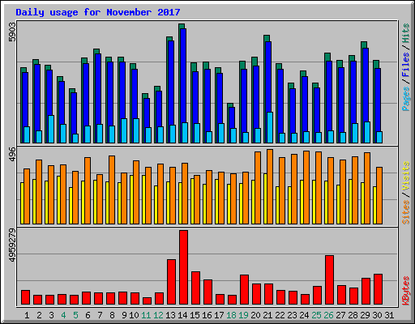Image resolution: width=415 pixels, height=324 pixels.
Task: Click the green day label 4
Action: [63, 315]
